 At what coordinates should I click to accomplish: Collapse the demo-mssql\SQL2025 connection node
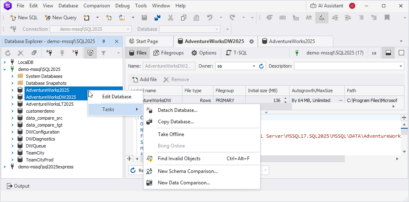pos(4,69)
